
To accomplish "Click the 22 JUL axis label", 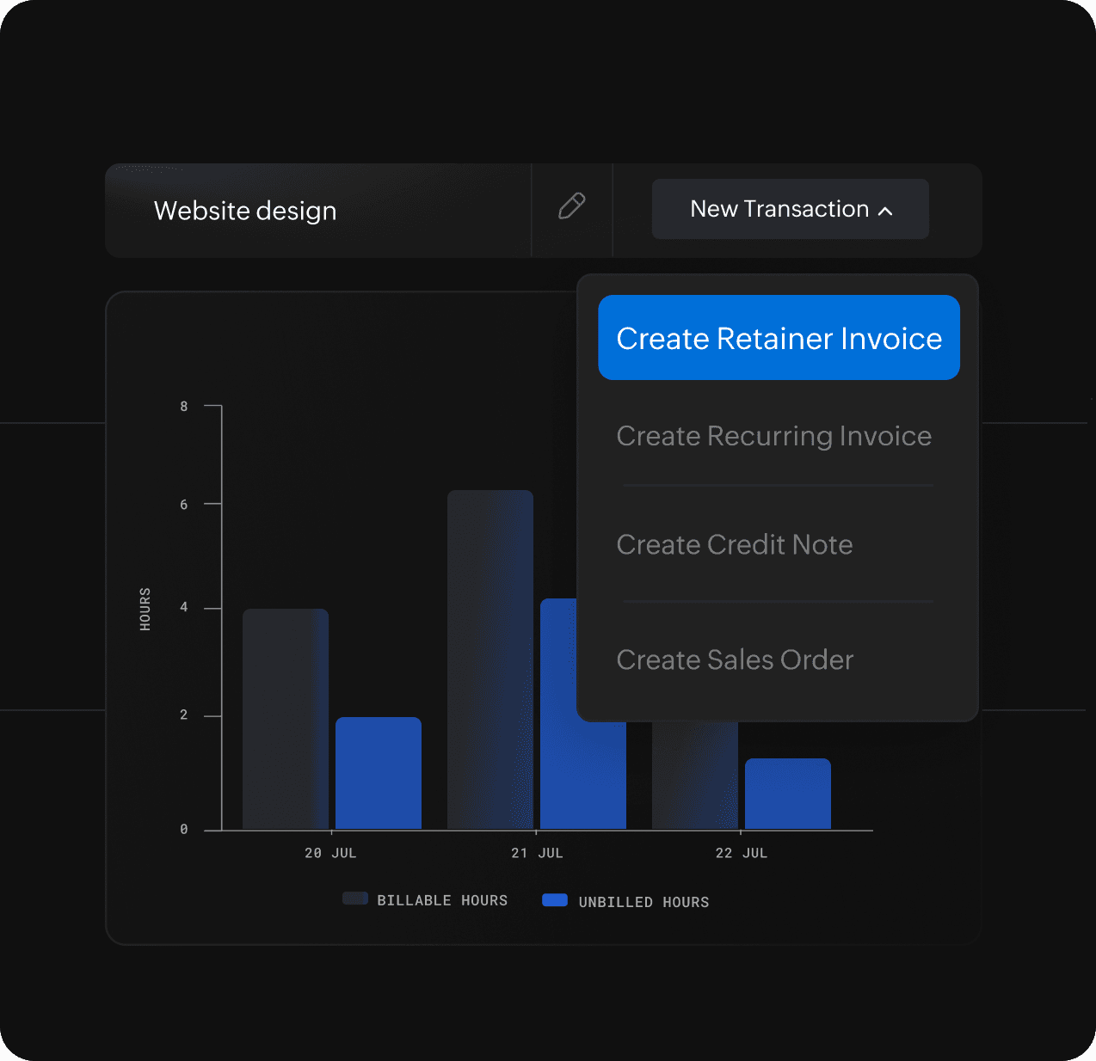I will [741, 853].
